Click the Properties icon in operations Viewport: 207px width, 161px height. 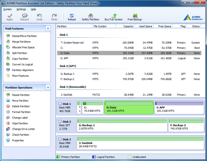click(x=8, y=140)
